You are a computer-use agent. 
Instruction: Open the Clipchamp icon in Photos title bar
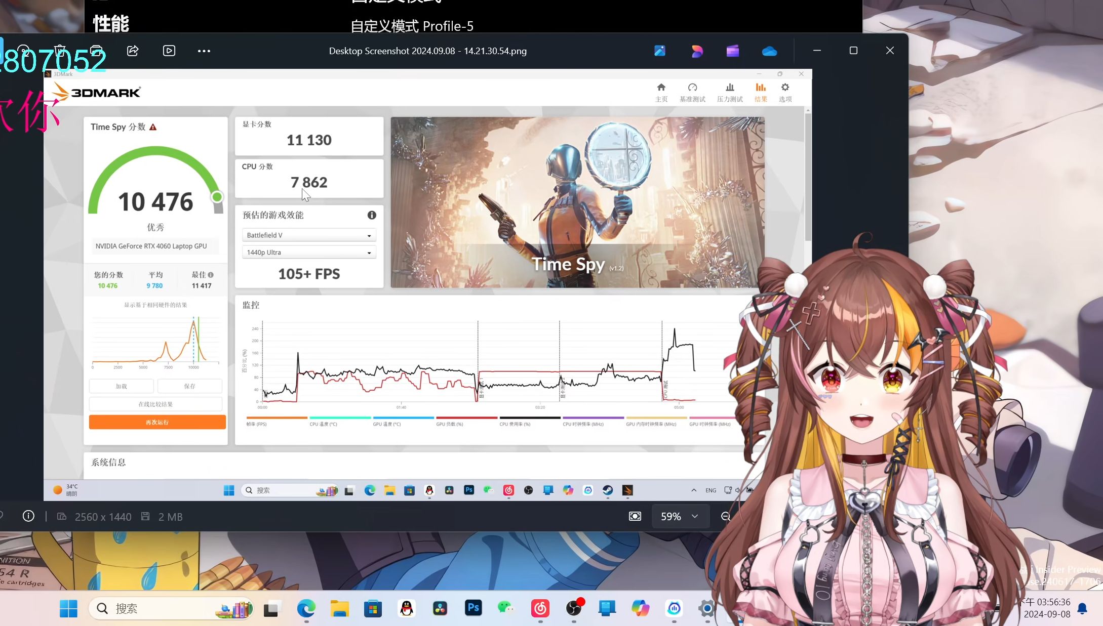pyautogui.click(x=733, y=51)
